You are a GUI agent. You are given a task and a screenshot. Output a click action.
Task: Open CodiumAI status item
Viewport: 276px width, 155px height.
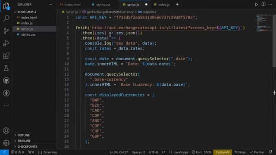coord(223,152)
